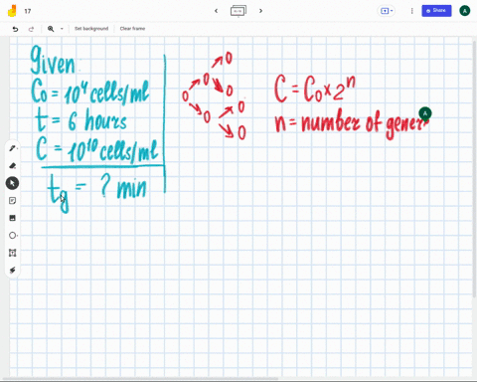
Task: Expand the zoom level dropdown arrow
Action: pyautogui.click(x=62, y=29)
